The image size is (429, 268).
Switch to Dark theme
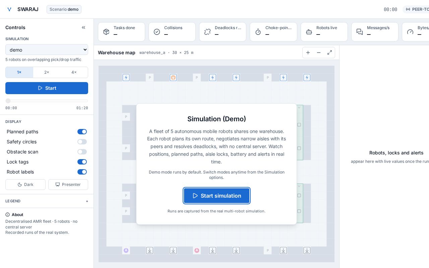(25, 185)
